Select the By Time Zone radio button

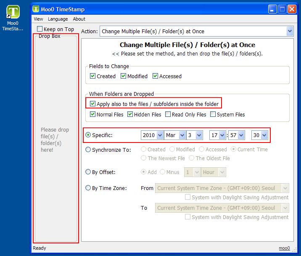tap(88, 187)
